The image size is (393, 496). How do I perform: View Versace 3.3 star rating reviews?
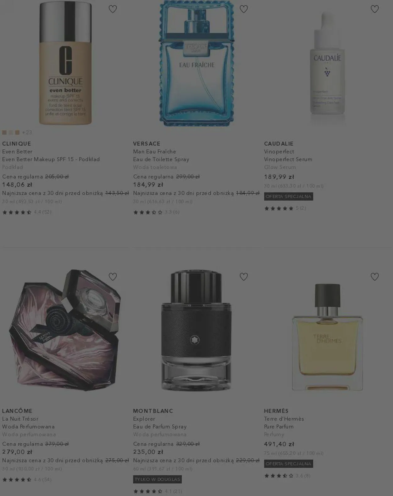pos(156,212)
